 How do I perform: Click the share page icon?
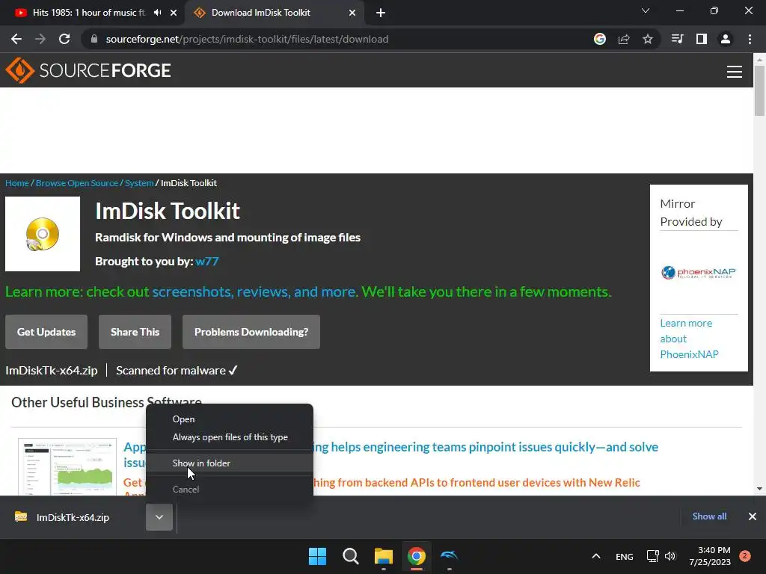tap(624, 39)
